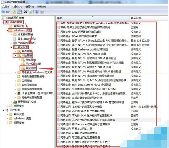The height and width of the screenshot is (148, 169).
Task: Open the 查看(V) menu
Action: (x=30, y=7)
